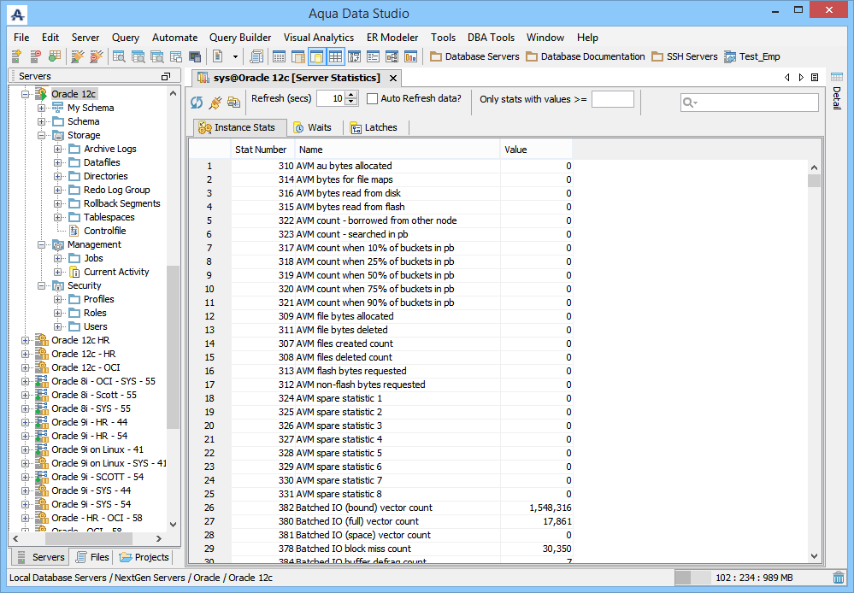Viewport: 854px width, 593px height.
Task: Click the refresh icon in Server Statistics toolbar
Action: (197, 102)
